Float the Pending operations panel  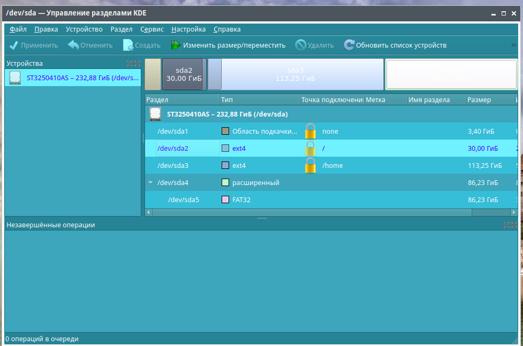click(506, 225)
